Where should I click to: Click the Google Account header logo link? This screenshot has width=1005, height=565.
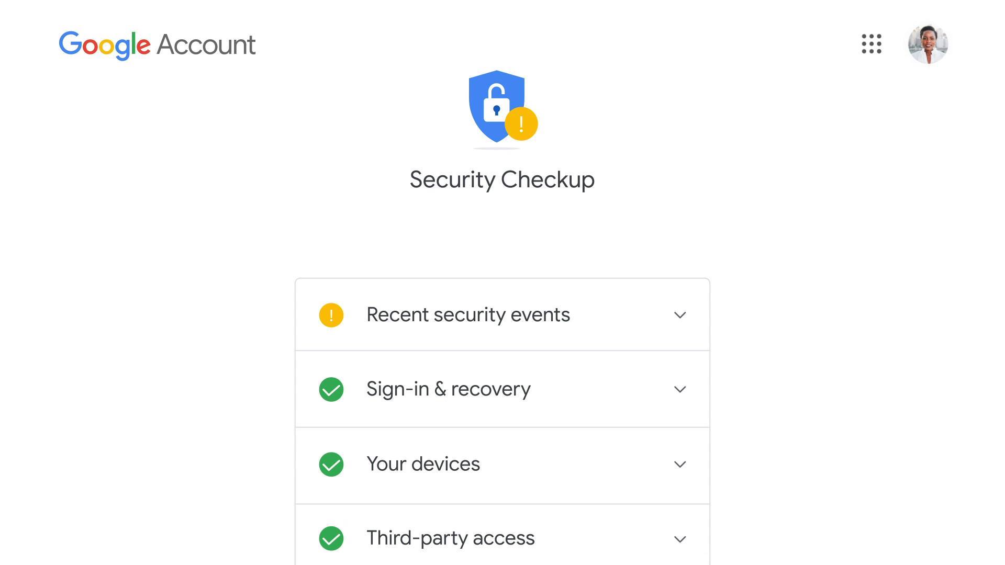point(157,46)
